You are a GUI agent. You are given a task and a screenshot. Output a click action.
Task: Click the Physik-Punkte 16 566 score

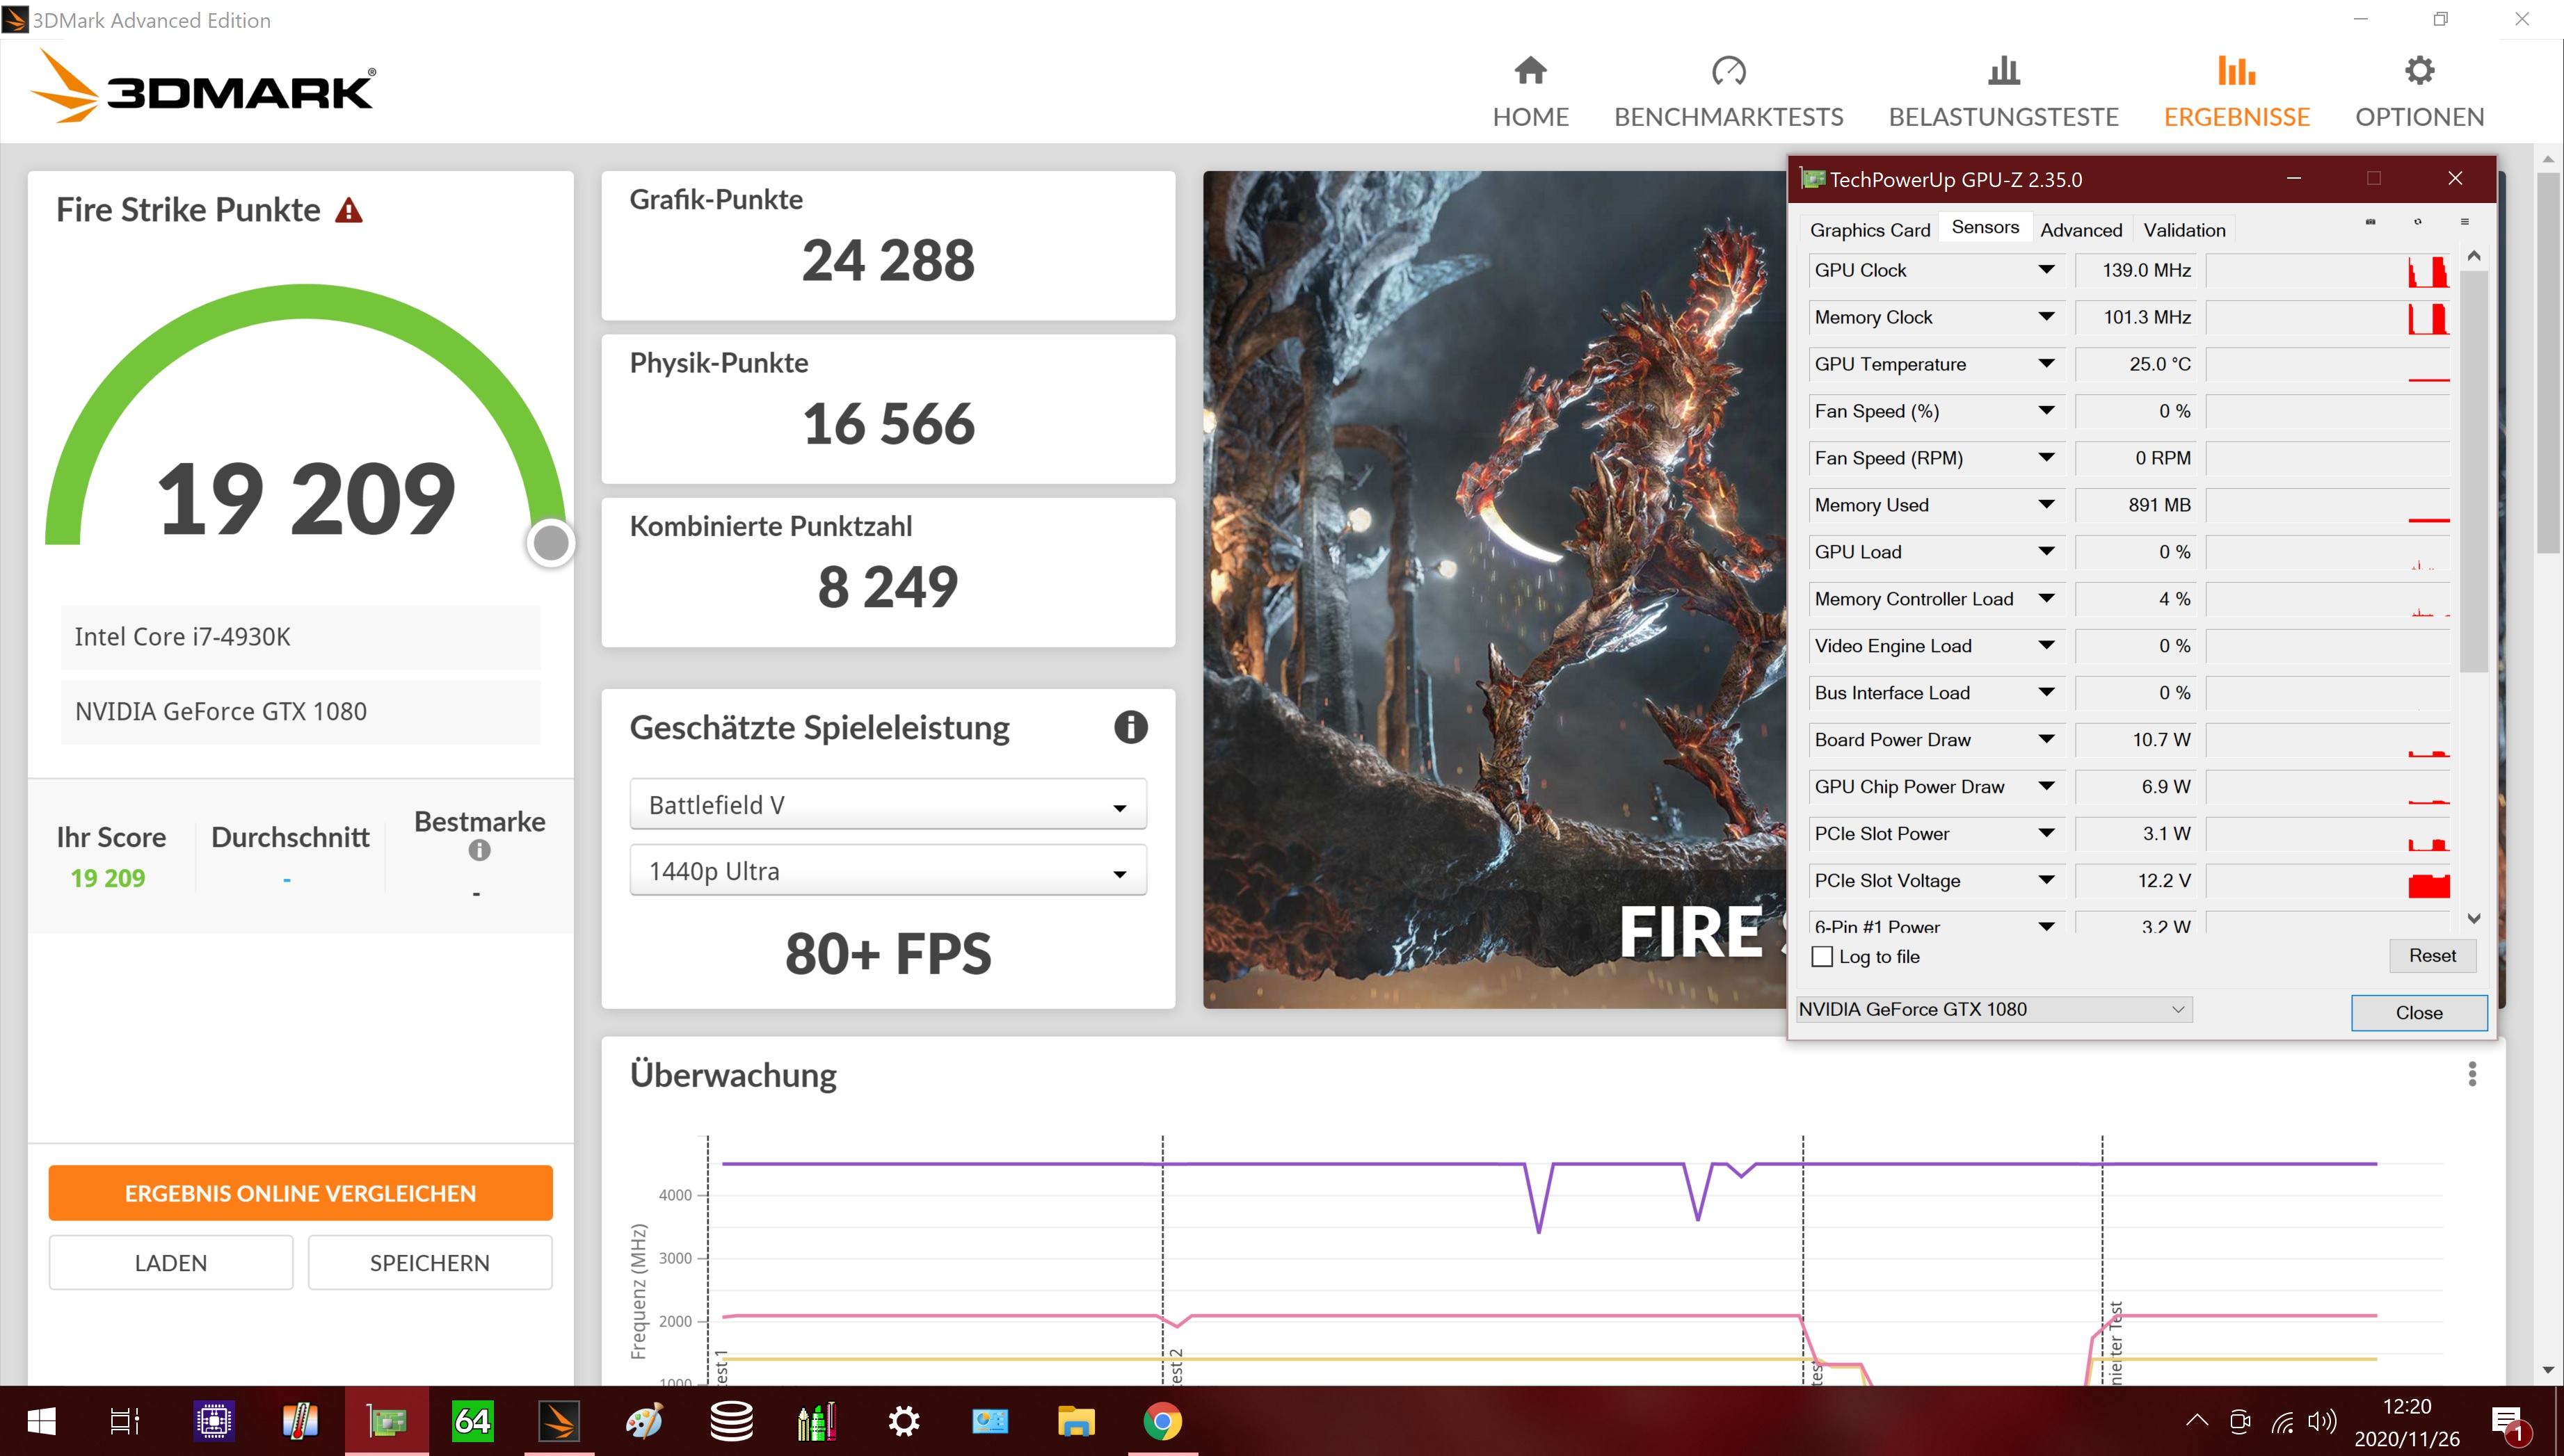(x=888, y=424)
